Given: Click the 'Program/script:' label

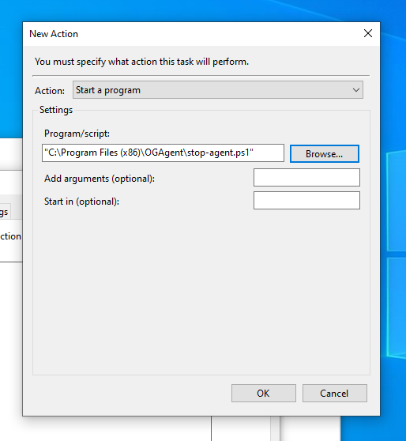Looking at the screenshot, I should (x=77, y=134).
